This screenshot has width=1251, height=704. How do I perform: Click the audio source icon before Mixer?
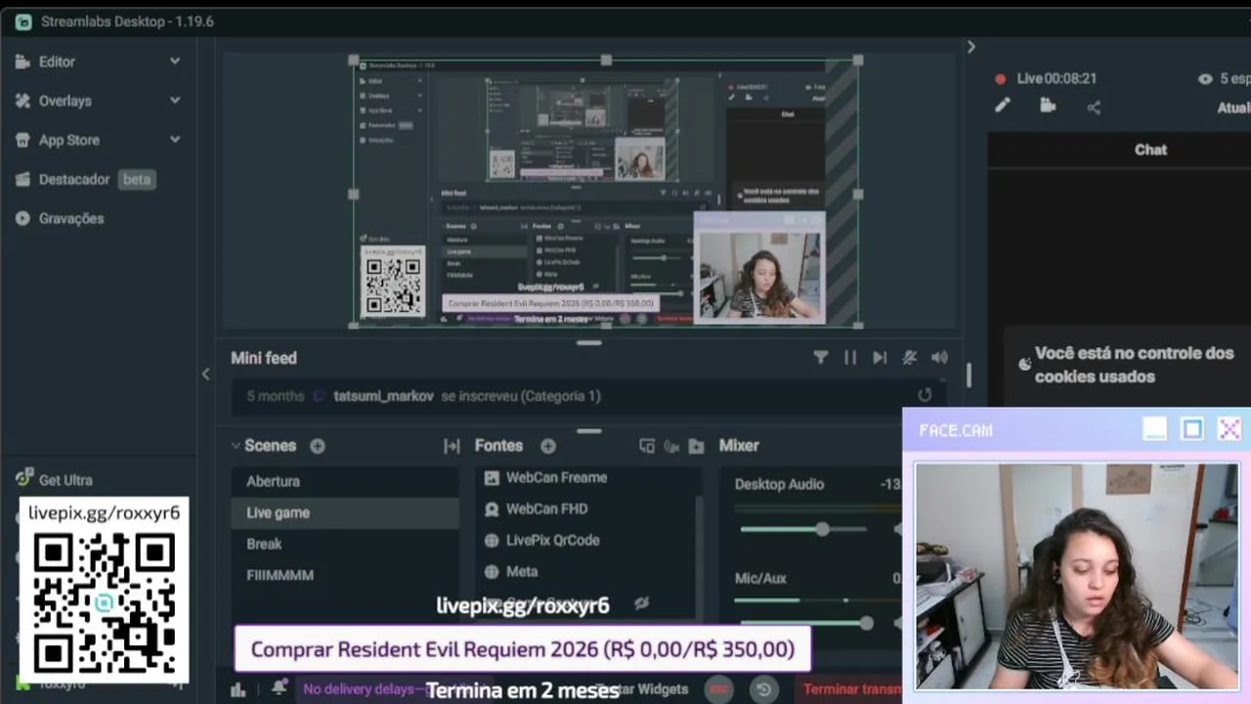[x=671, y=446]
